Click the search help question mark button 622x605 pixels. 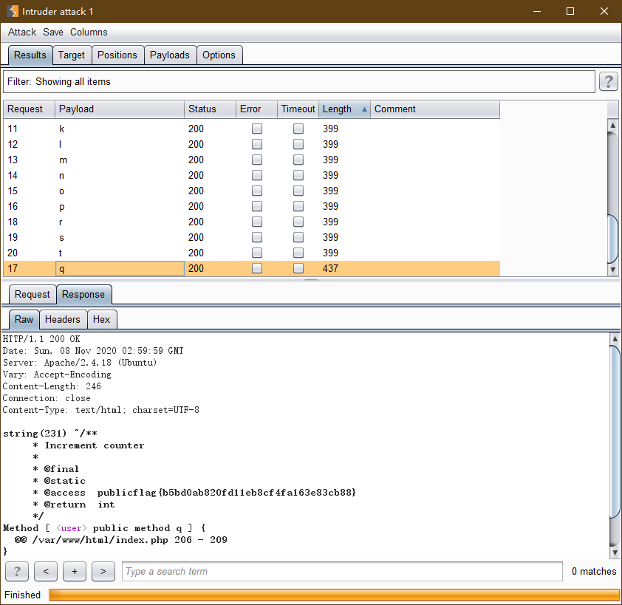[x=17, y=571]
